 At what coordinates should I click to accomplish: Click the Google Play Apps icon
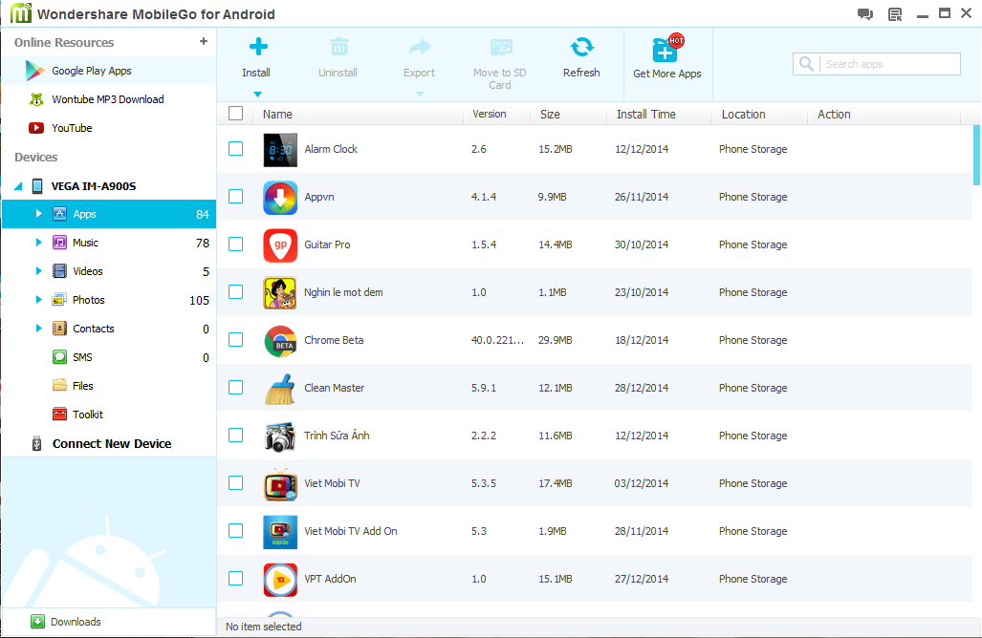click(x=34, y=71)
